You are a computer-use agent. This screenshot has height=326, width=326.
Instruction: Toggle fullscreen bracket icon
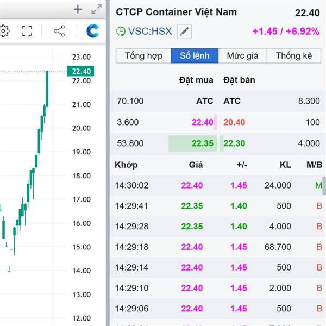(27, 31)
